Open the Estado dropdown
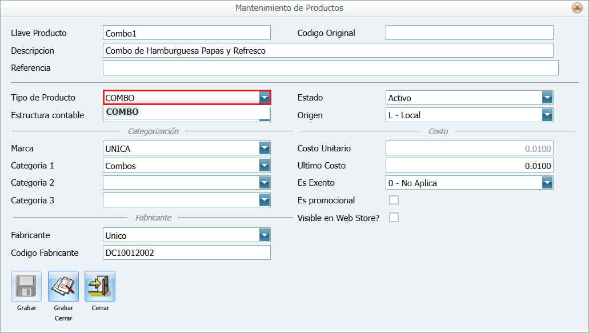Viewport: 589px width, 333px height. pyautogui.click(x=547, y=98)
